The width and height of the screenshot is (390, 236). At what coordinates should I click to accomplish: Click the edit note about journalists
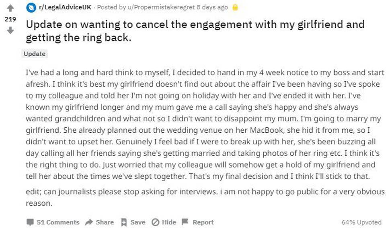click(205, 197)
